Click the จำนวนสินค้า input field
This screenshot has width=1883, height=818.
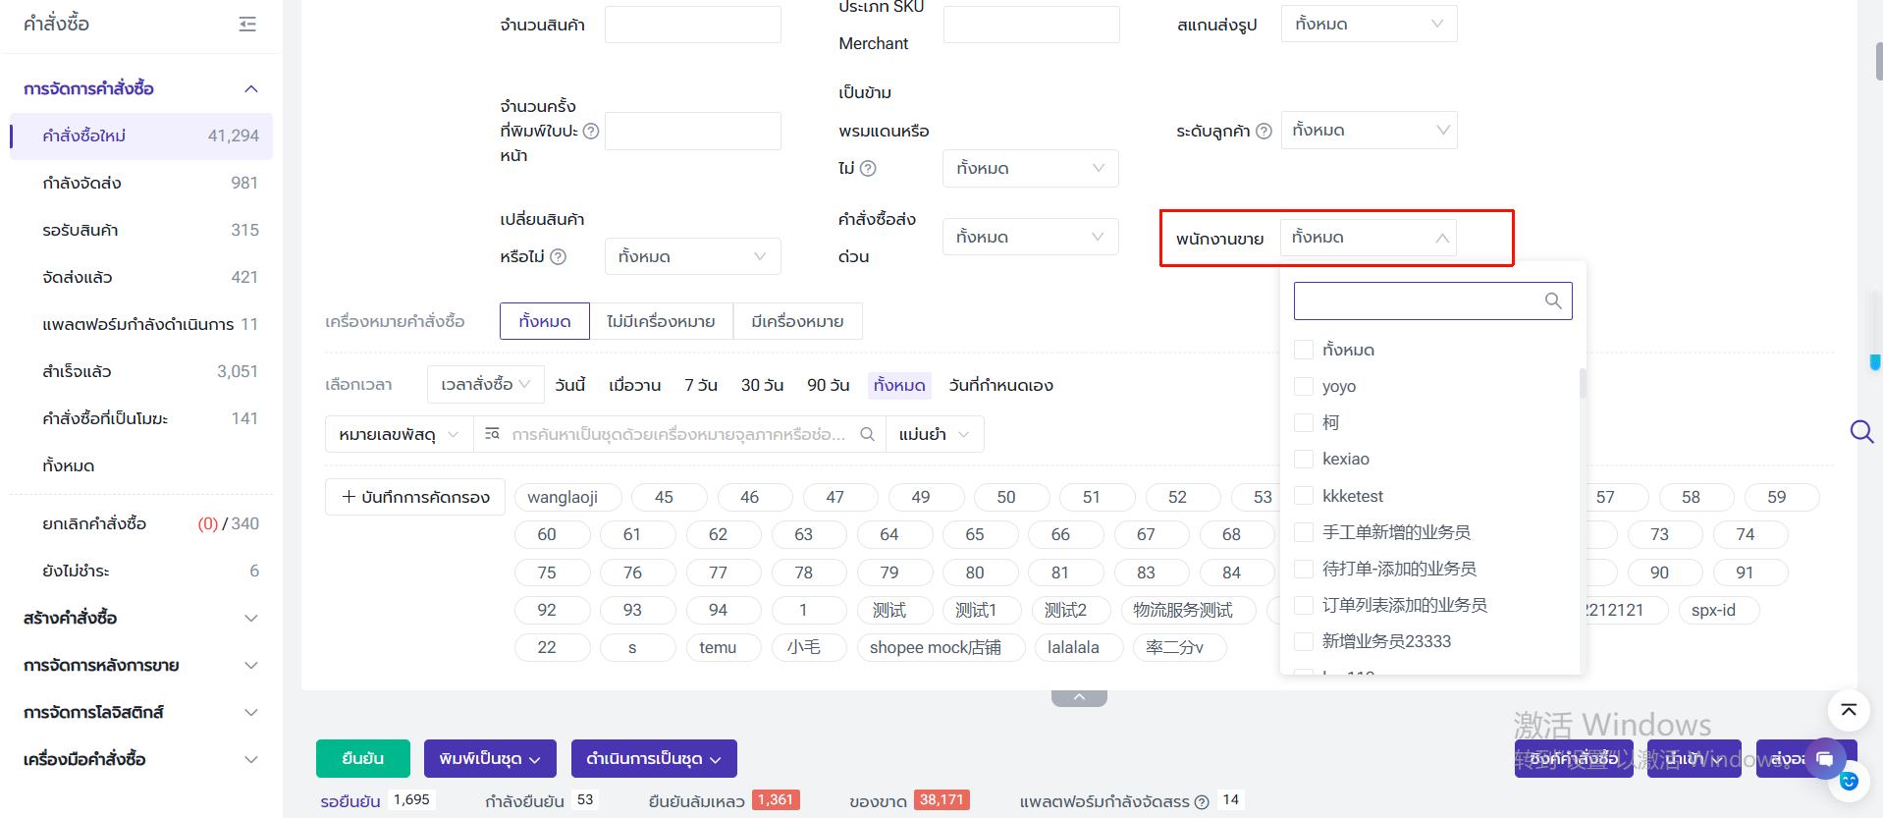(692, 25)
